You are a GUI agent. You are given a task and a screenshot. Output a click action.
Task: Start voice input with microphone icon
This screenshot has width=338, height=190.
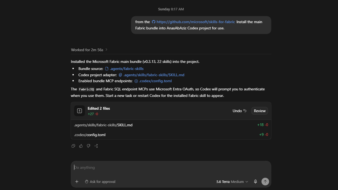(x=255, y=182)
